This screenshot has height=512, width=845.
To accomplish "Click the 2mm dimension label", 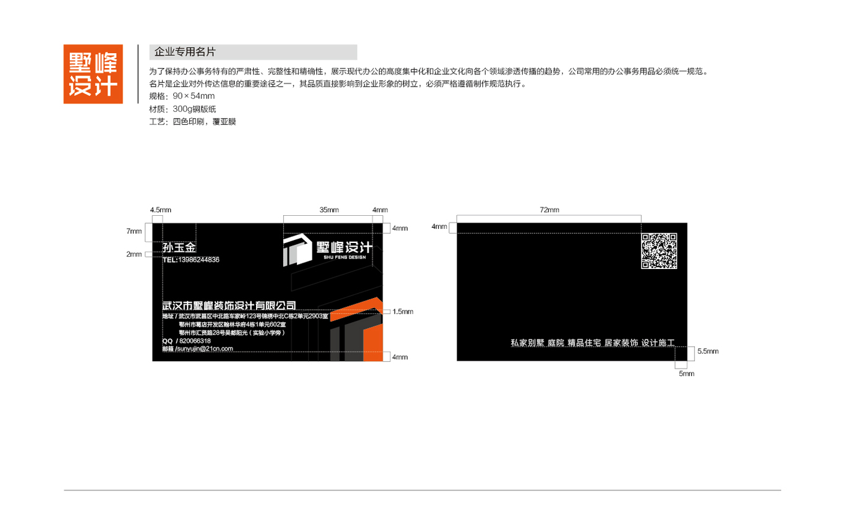I will click(x=134, y=254).
